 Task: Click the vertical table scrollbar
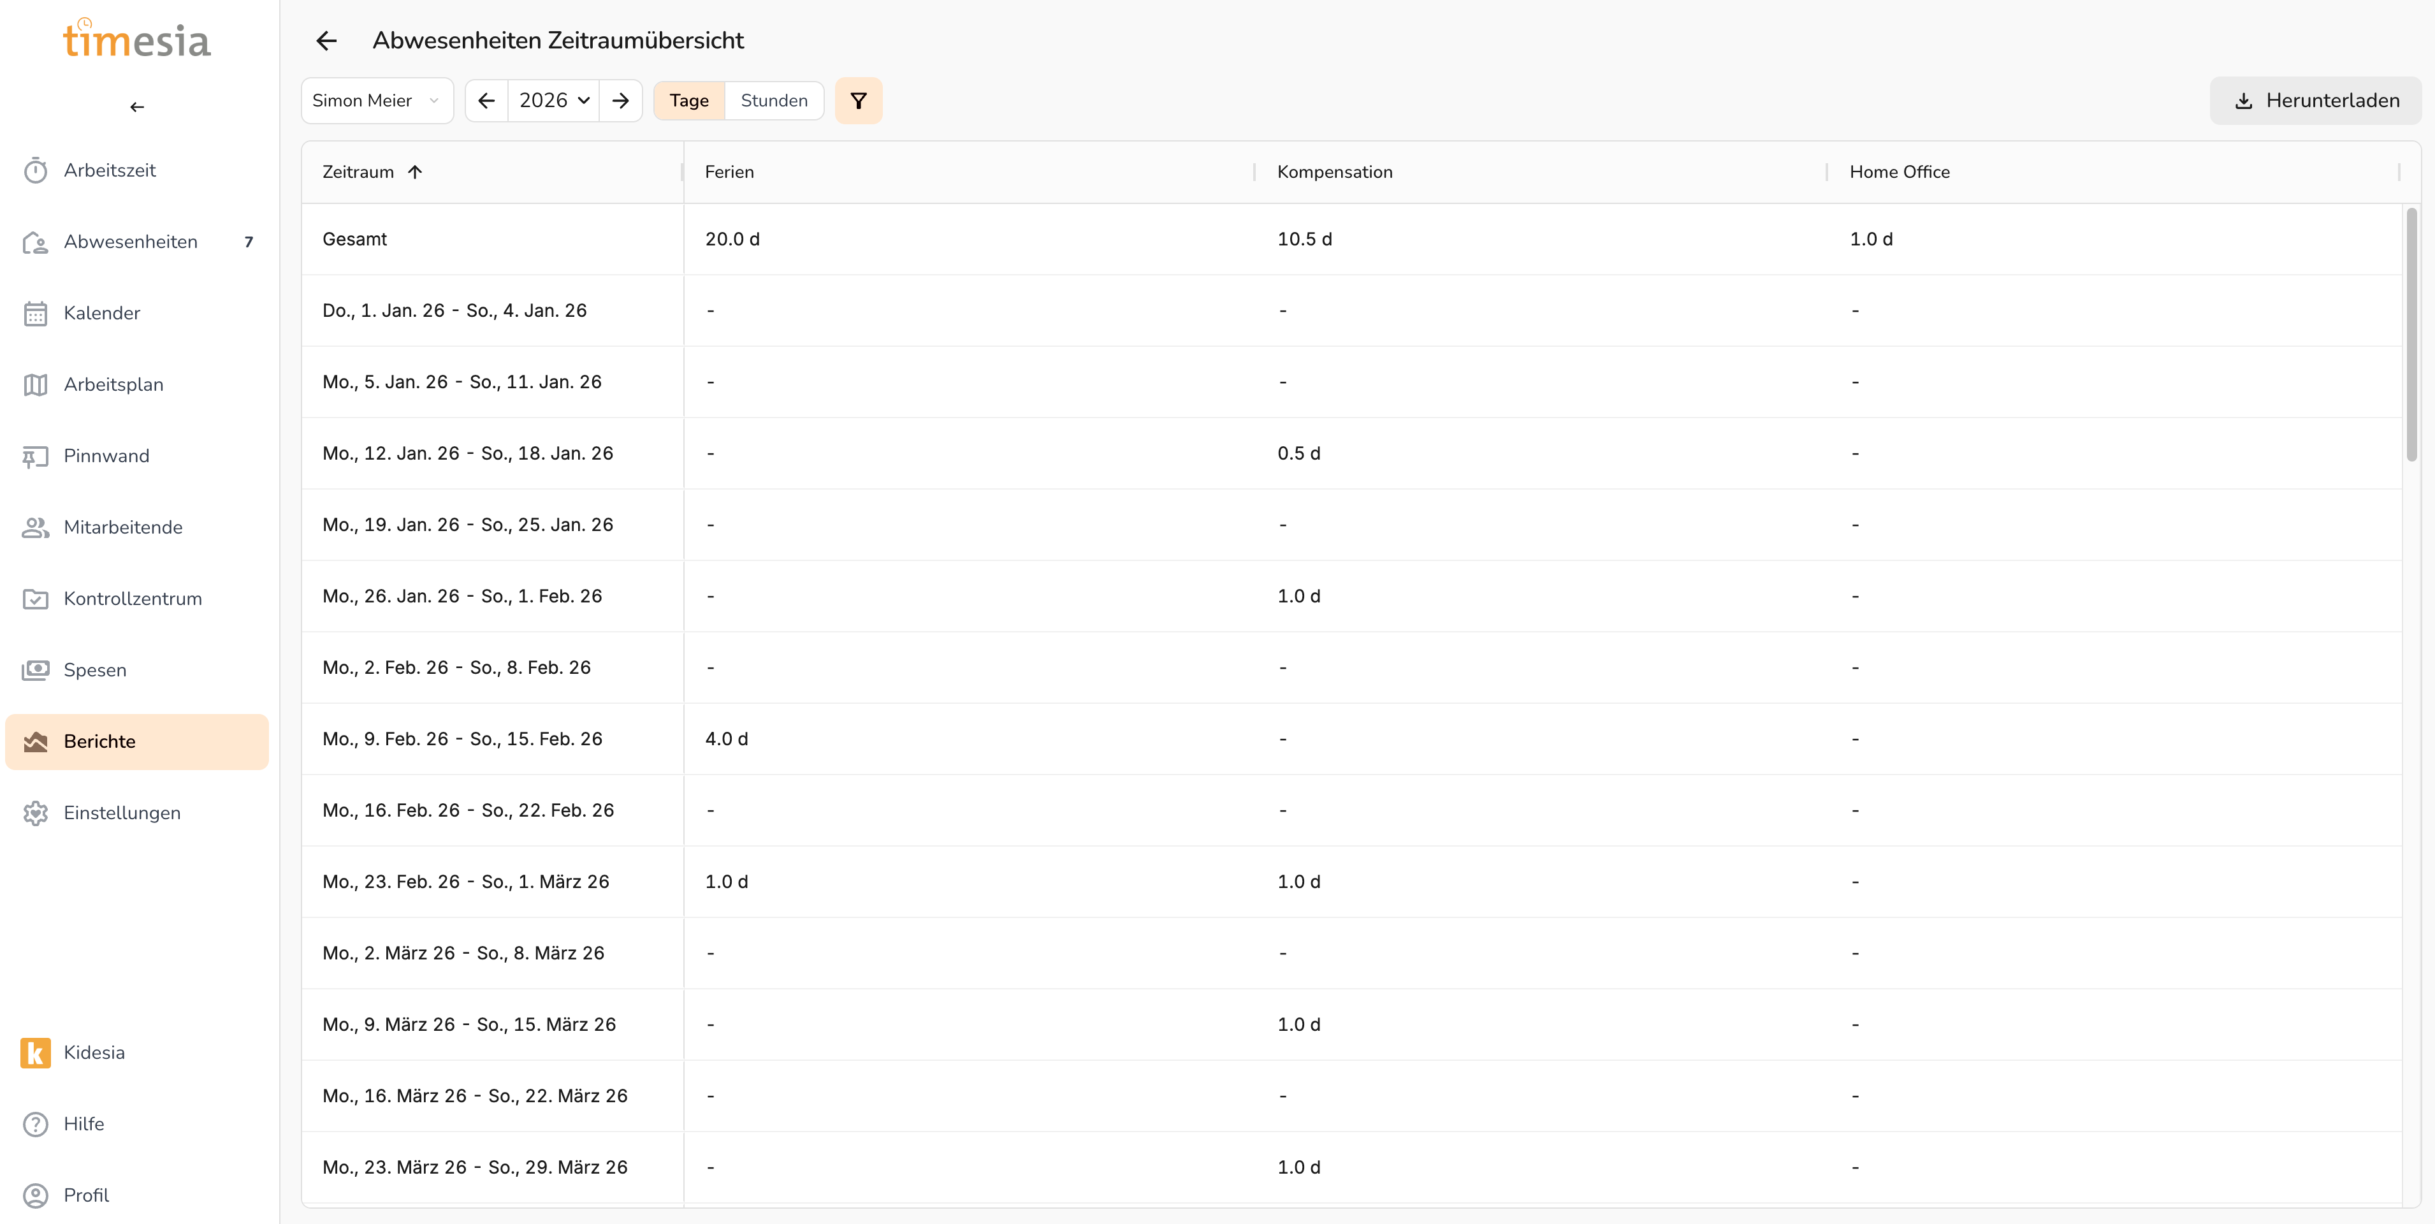click(2410, 335)
